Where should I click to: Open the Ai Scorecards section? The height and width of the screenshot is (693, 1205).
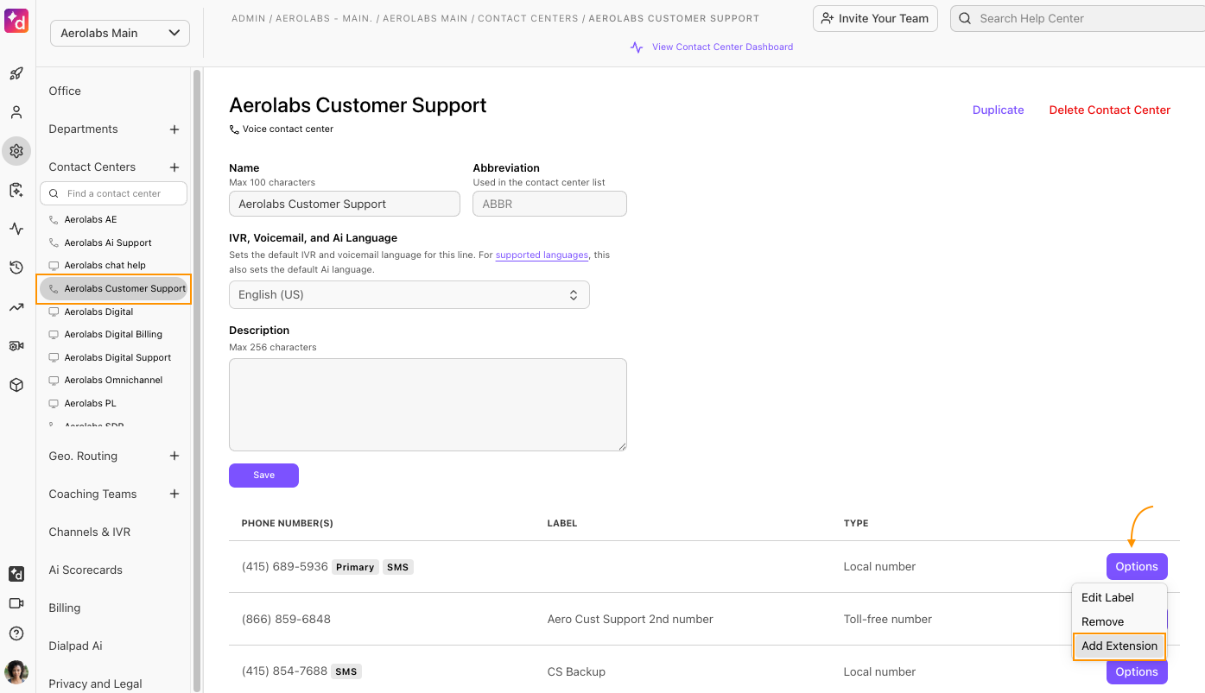pyautogui.click(x=86, y=570)
